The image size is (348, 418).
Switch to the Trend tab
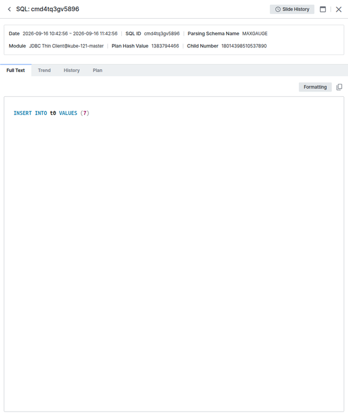[x=45, y=70]
